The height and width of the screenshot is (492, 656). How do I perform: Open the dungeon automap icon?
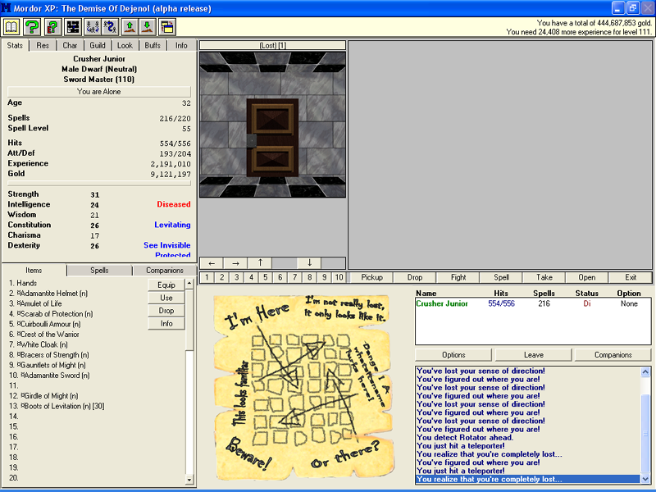click(73, 27)
